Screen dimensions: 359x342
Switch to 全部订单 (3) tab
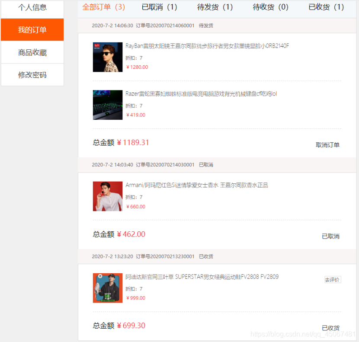coord(103,7)
